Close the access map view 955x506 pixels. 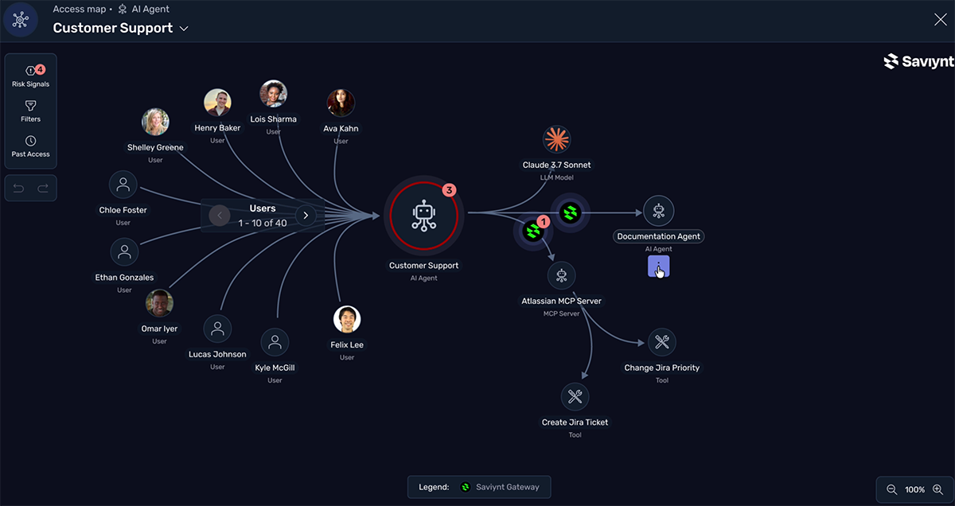coord(940,20)
